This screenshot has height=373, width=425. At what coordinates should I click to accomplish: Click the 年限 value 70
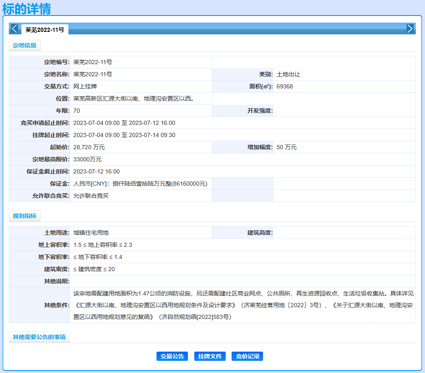[77, 111]
